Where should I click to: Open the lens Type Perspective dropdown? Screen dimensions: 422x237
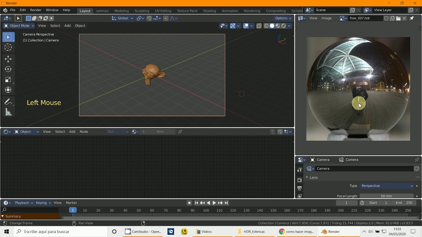[387, 186]
